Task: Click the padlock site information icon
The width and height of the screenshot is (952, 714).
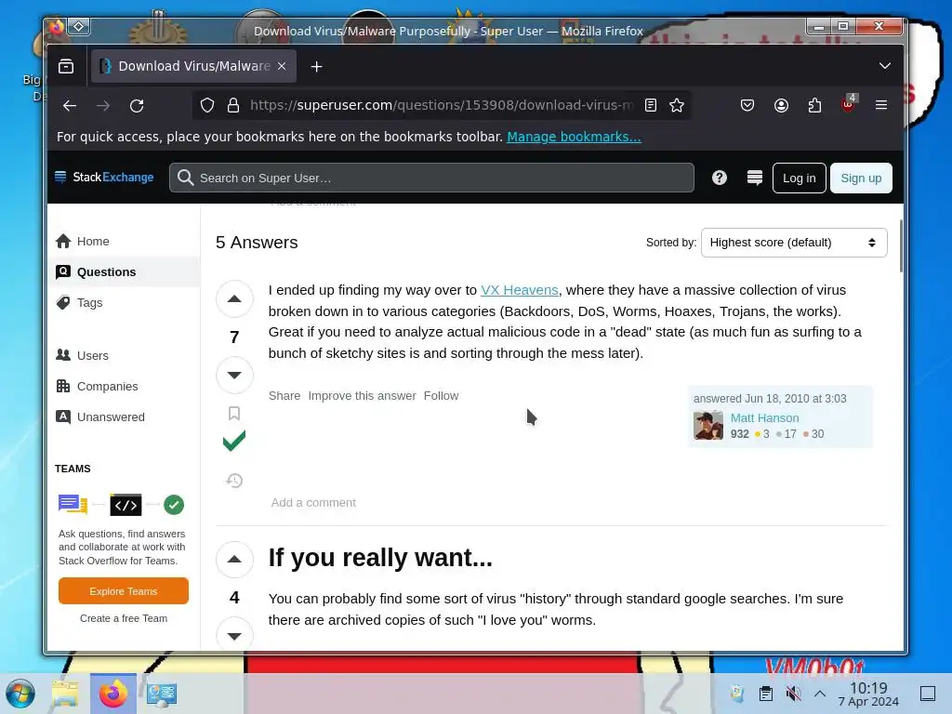Action: point(233,105)
